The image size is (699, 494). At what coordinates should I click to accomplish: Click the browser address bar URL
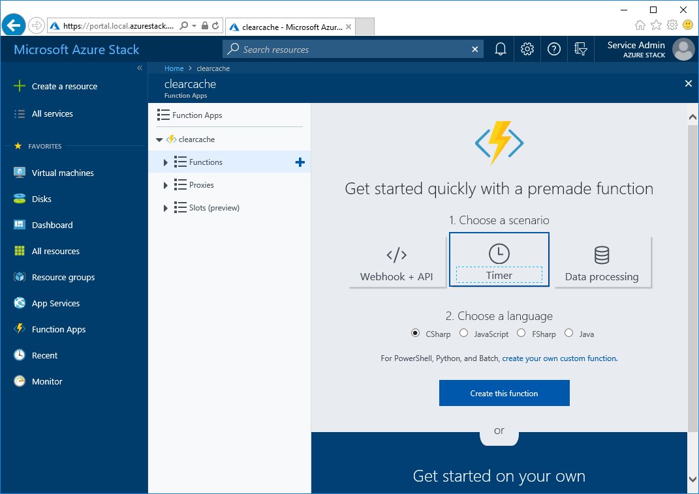coord(117,26)
